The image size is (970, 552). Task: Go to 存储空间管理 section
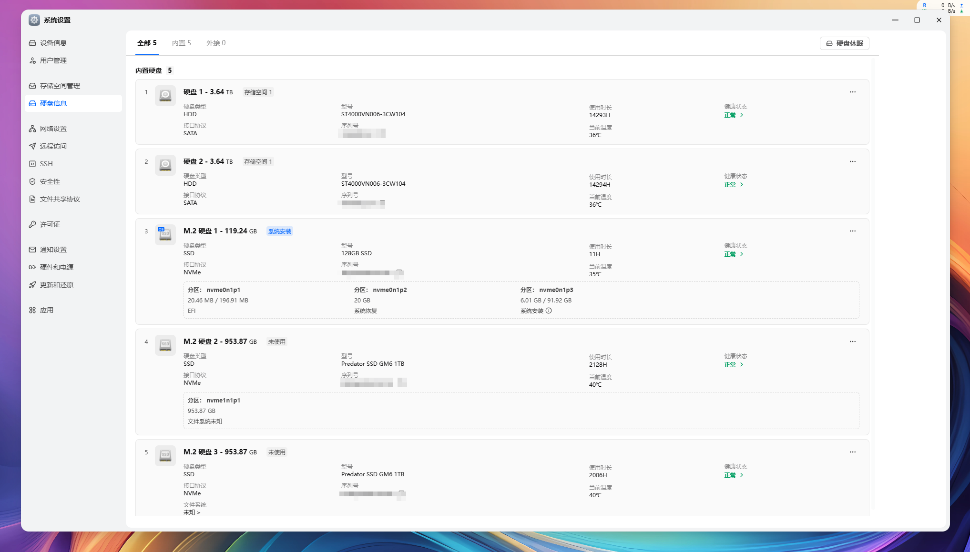click(60, 86)
